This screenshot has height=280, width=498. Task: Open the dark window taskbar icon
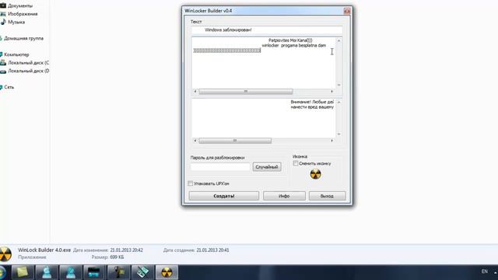click(94, 272)
